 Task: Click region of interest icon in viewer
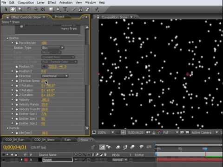click(182, 132)
